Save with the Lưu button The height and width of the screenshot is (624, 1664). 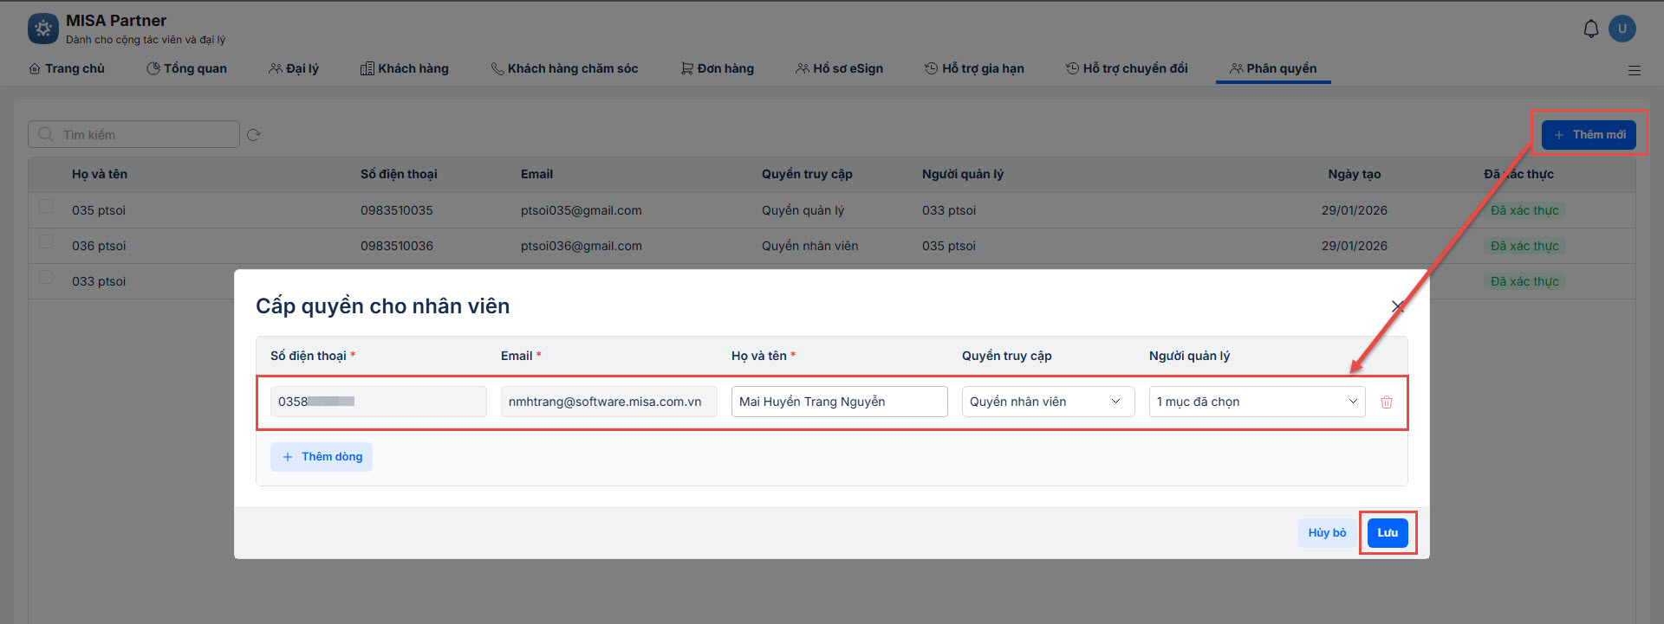1388,533
